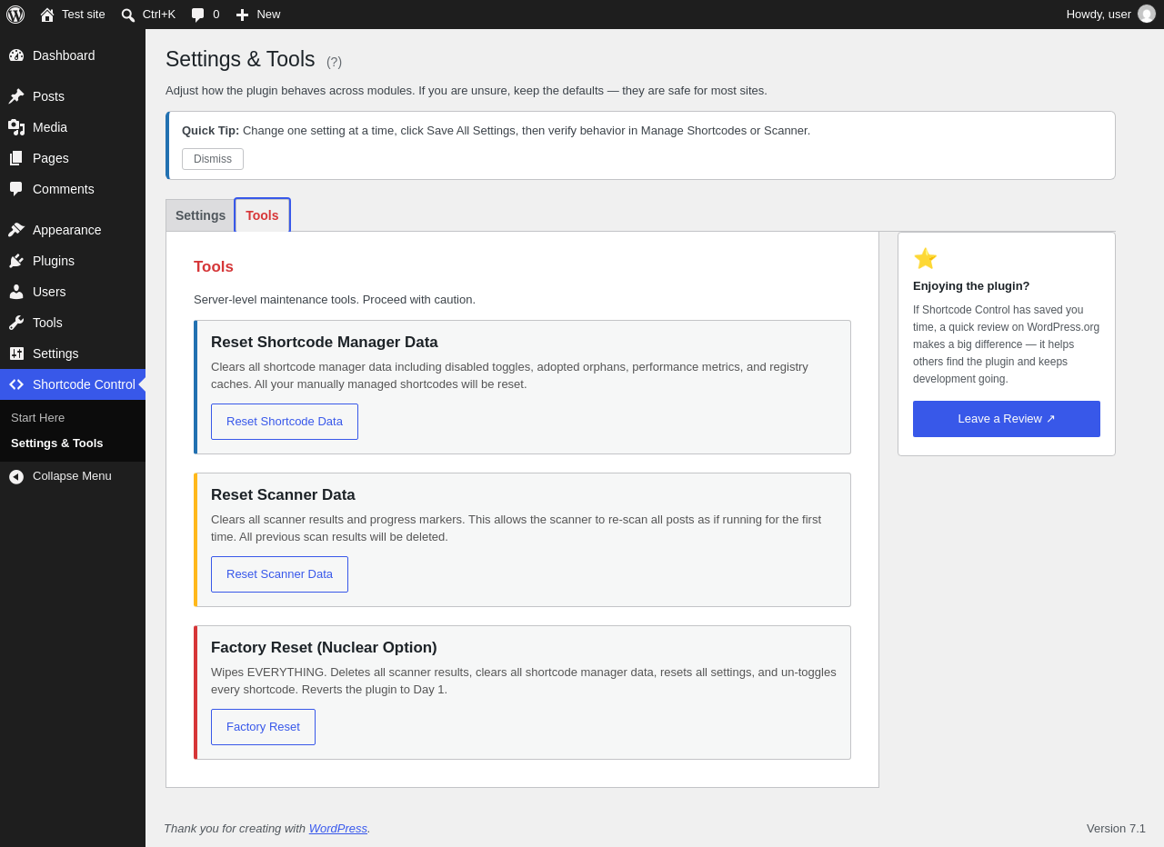Click the Tools wrench icon in sidebar
Screen dimensions: 1164x847
(x=16, y=323)
